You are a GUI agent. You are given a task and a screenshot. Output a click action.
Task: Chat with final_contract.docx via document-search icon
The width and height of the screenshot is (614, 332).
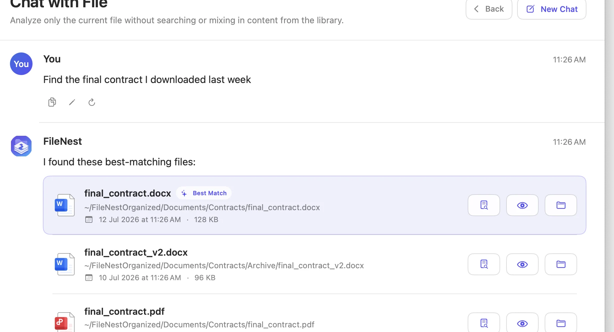click(x=484, y=205)
